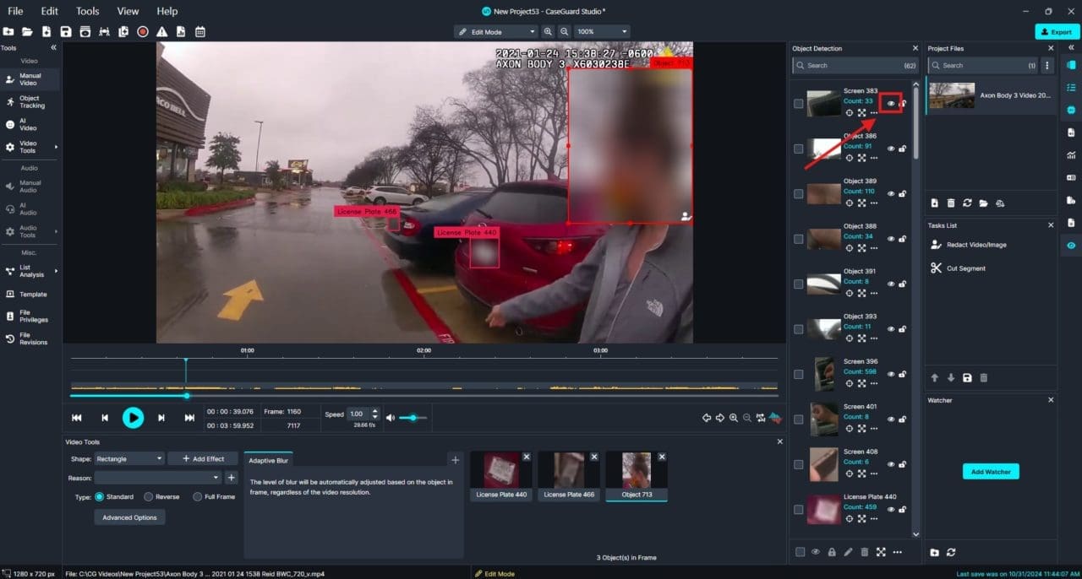Open the AI Video tool
The height and width of the screenshot is (579, 1082).
pyautogui.click(x=28, y=124)
